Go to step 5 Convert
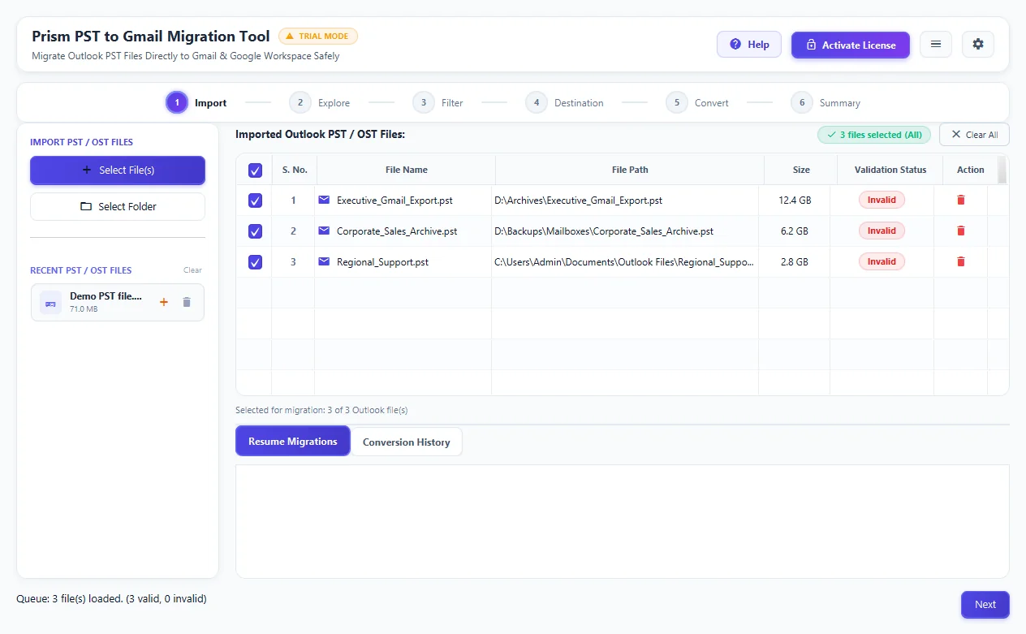 coord(697,103)
